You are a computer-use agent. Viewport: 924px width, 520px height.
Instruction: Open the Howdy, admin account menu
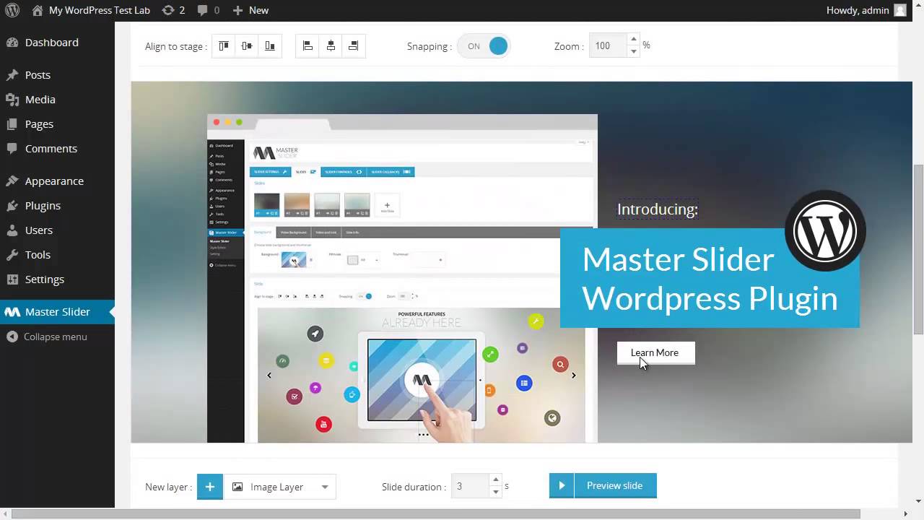coord(866,10)
